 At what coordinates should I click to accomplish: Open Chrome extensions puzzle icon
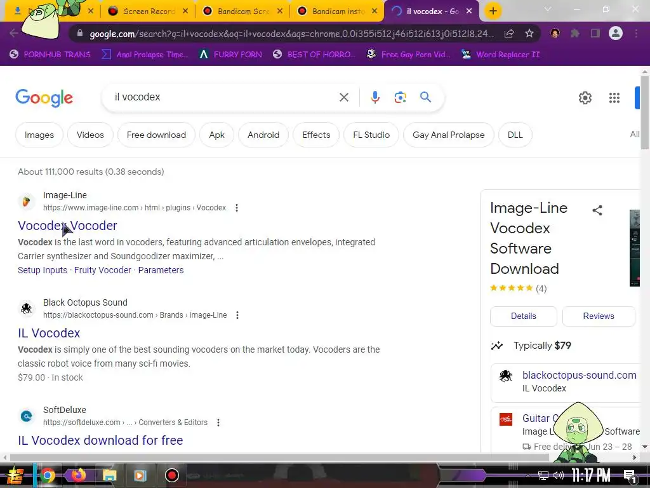[575, 33]
